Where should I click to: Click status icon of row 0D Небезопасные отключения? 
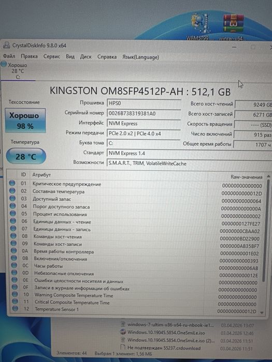pos(15,273)
